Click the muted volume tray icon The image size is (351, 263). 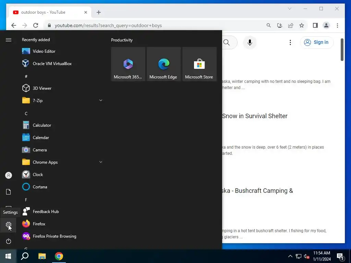306,256
